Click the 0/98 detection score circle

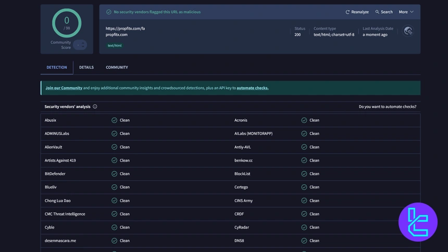[x=67, y=23]
